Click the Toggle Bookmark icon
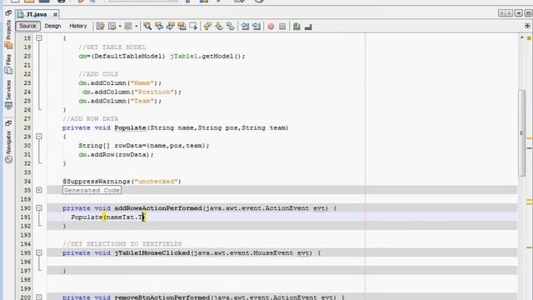This screenshot has width=533, height=300. [231, 26]
